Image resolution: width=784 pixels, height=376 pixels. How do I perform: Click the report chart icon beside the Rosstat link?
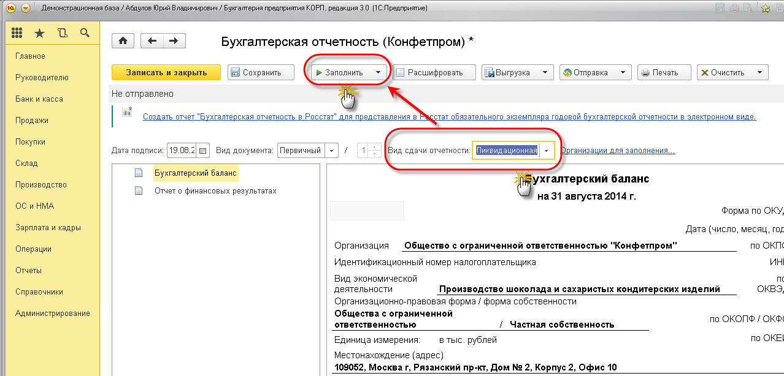coord(128,112)
